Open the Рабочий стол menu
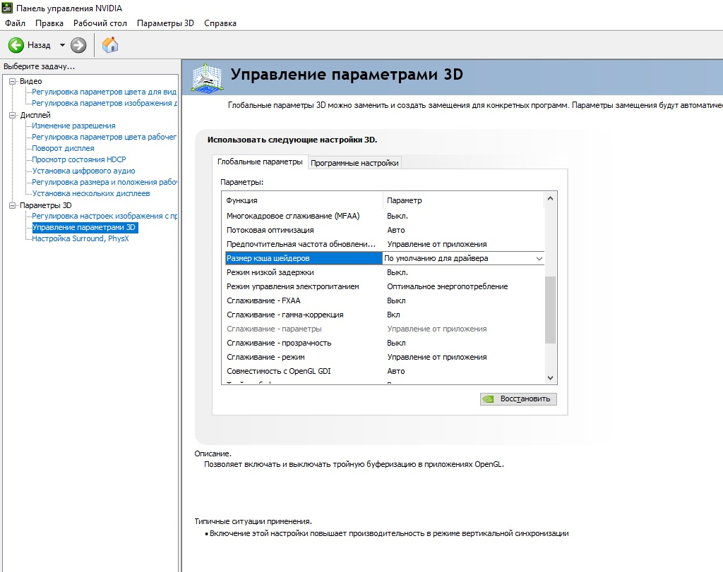This screenshot has height=572, width=723. click(100, 23)
